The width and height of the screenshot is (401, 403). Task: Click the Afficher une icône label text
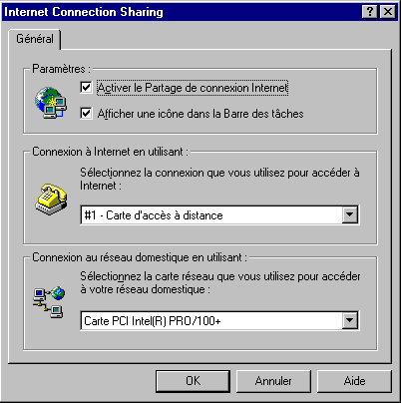pos(200,114)
